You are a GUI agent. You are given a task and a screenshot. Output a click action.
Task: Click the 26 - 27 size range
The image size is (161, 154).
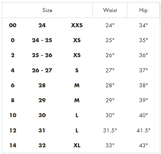[42, 70]
